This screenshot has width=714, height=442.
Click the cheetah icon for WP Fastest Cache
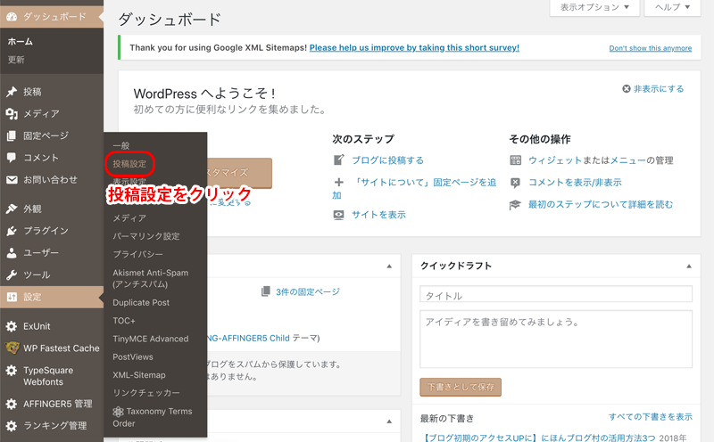pyautogui.click(x=12, y=348)
